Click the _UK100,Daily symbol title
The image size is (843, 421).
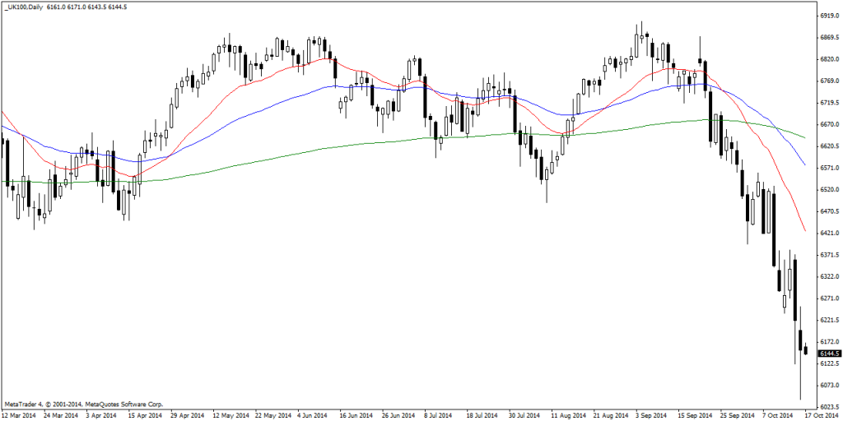point(21,7)
